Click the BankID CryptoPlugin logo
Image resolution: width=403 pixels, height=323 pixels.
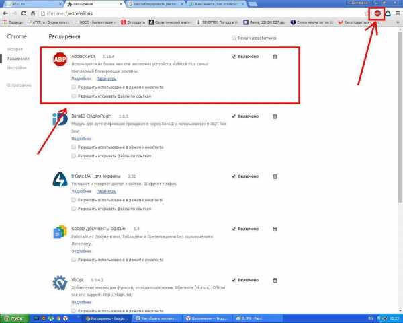coord(60,120)
